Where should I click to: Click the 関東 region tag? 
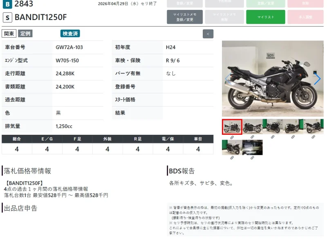9,33
